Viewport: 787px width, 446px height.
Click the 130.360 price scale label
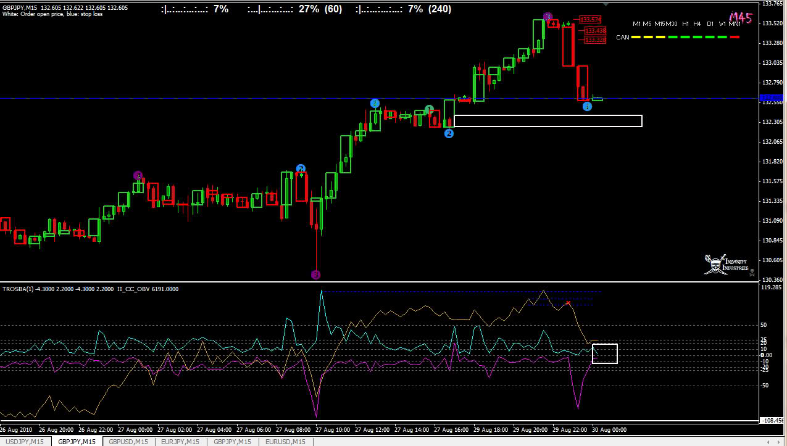tap(773, 279)
